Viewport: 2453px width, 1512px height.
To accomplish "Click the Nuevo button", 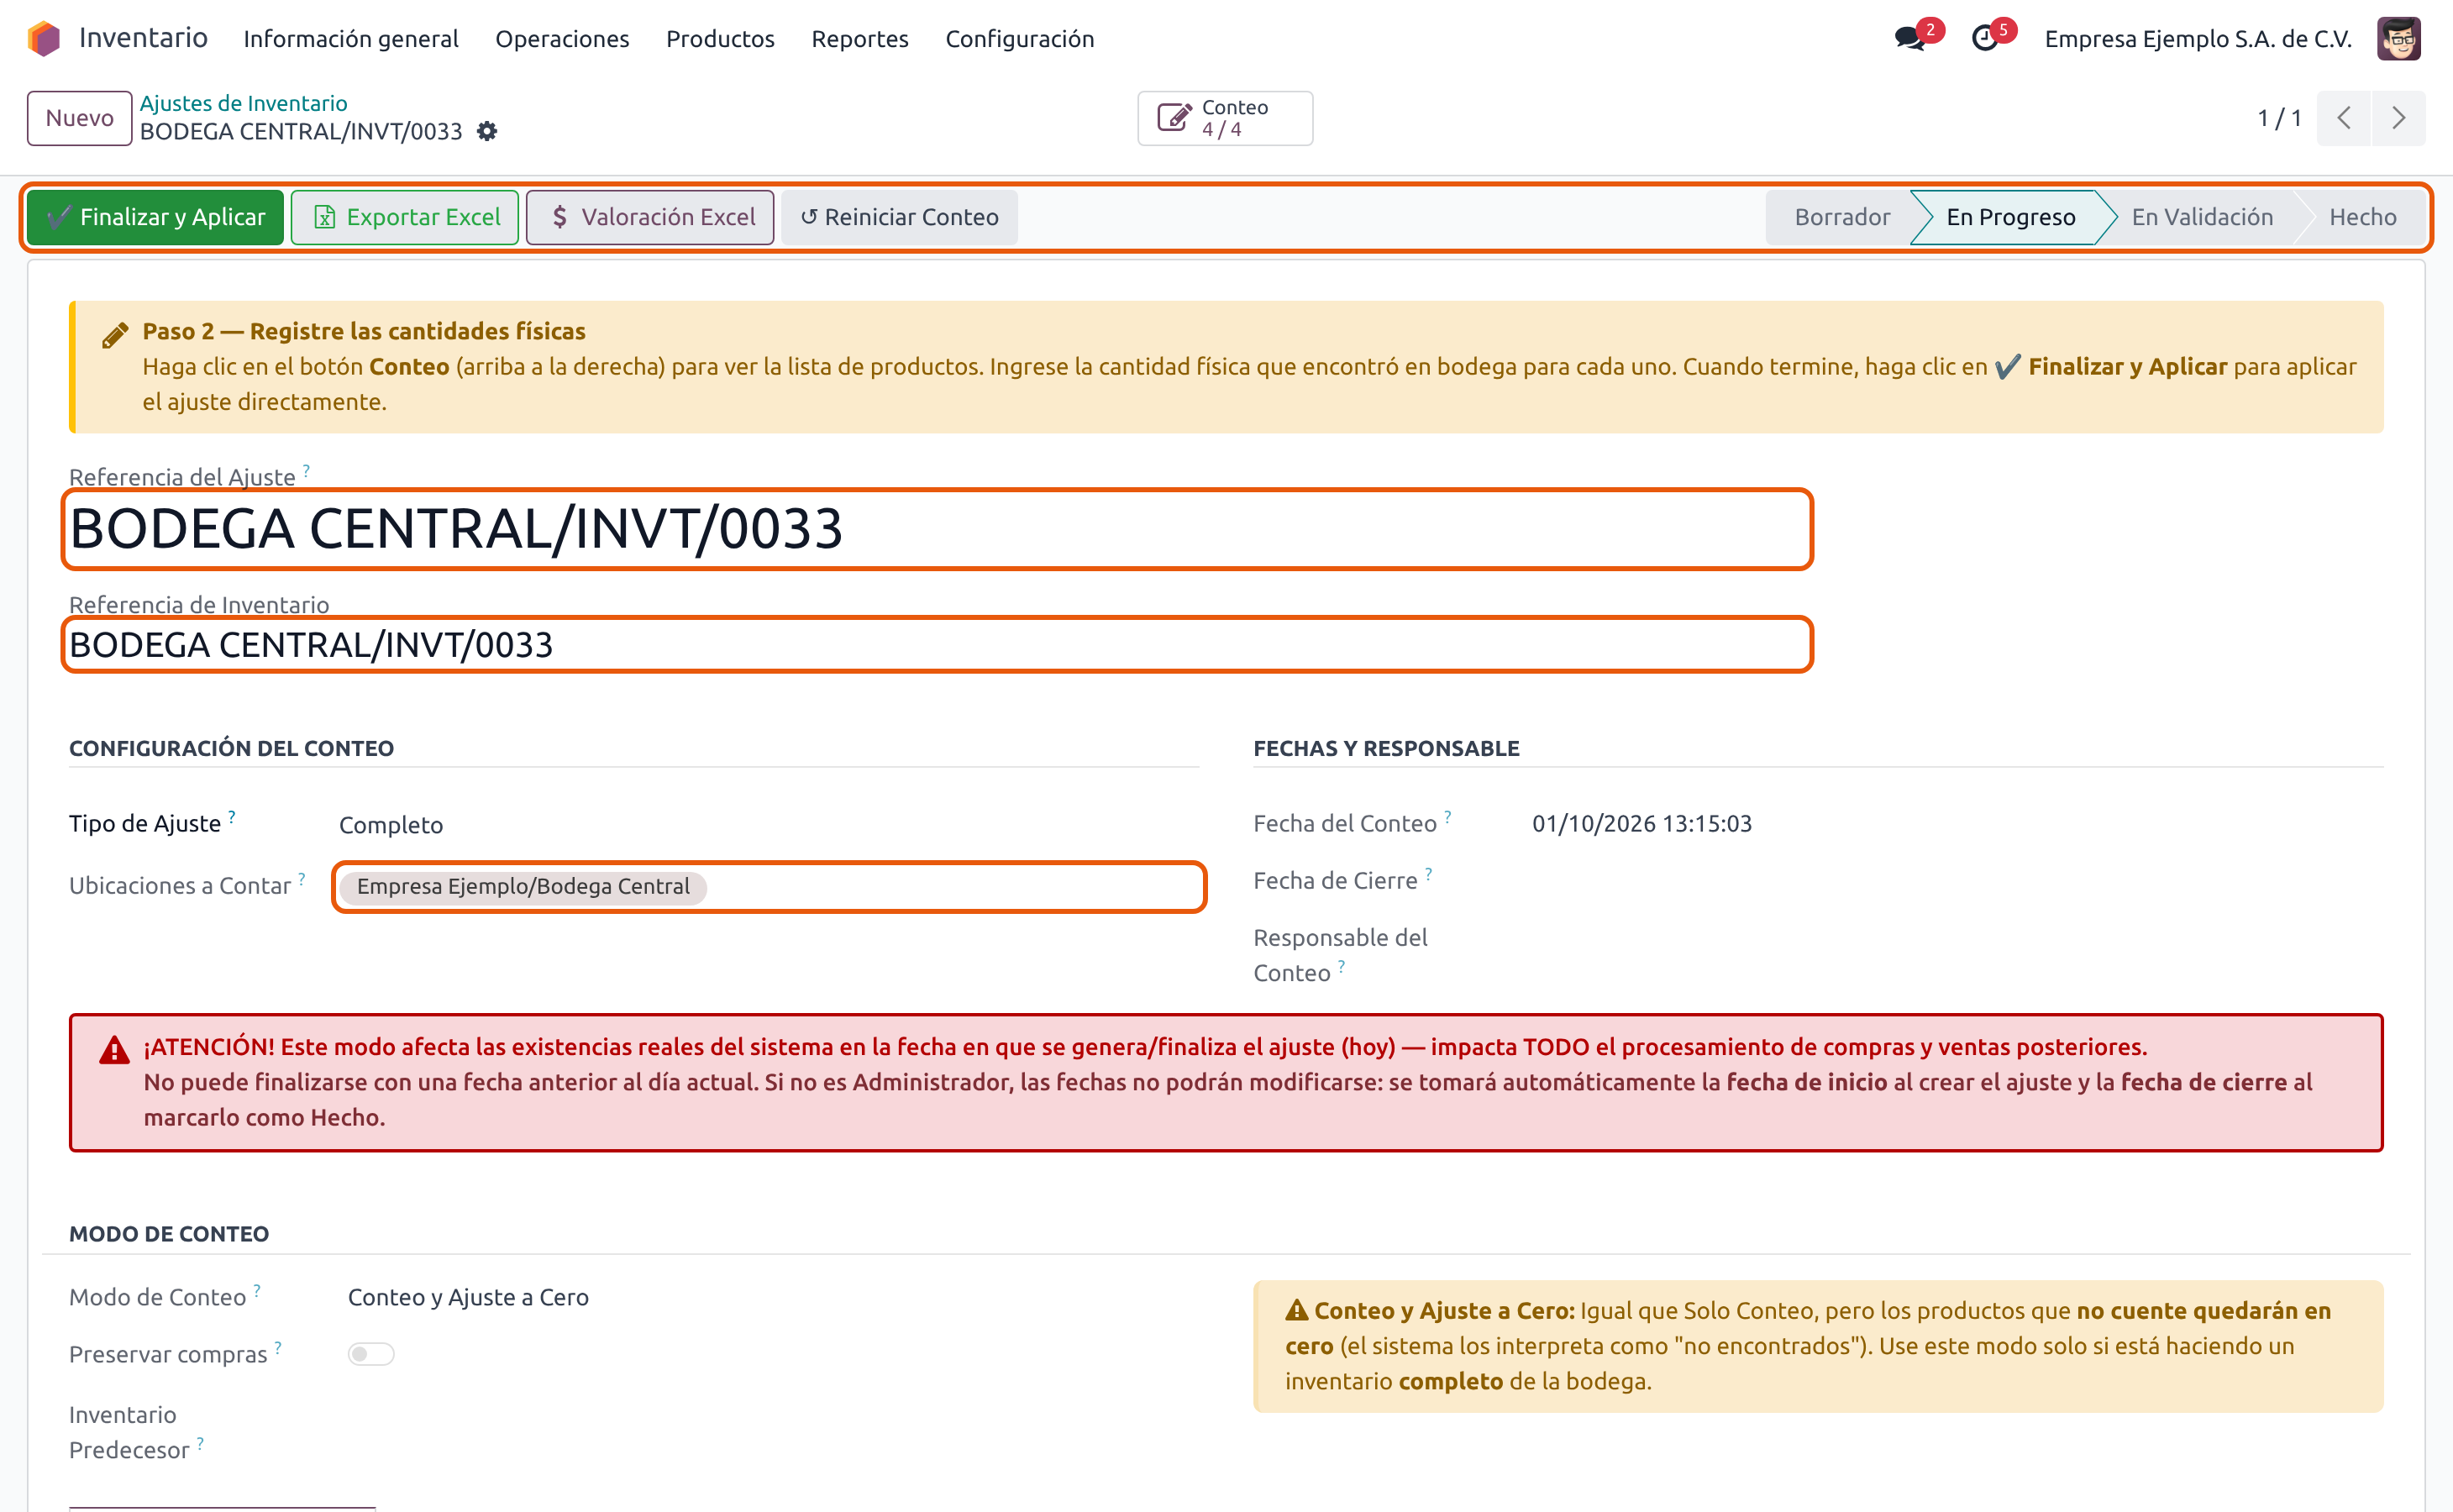I will coord(80,118).
